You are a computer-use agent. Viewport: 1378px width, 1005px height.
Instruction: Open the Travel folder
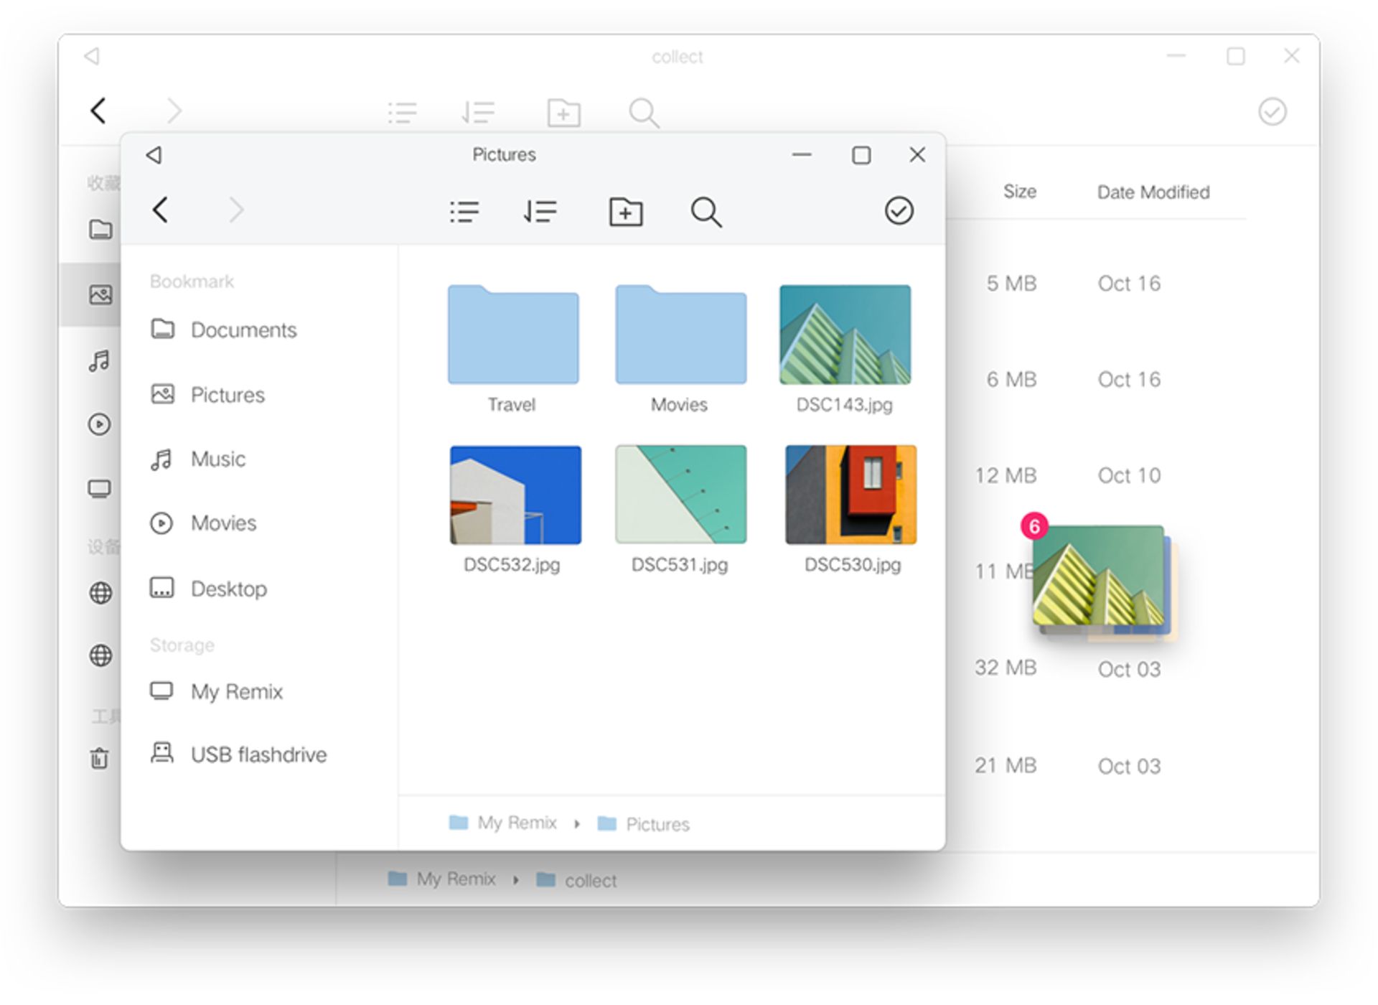[x=512, y=334]
